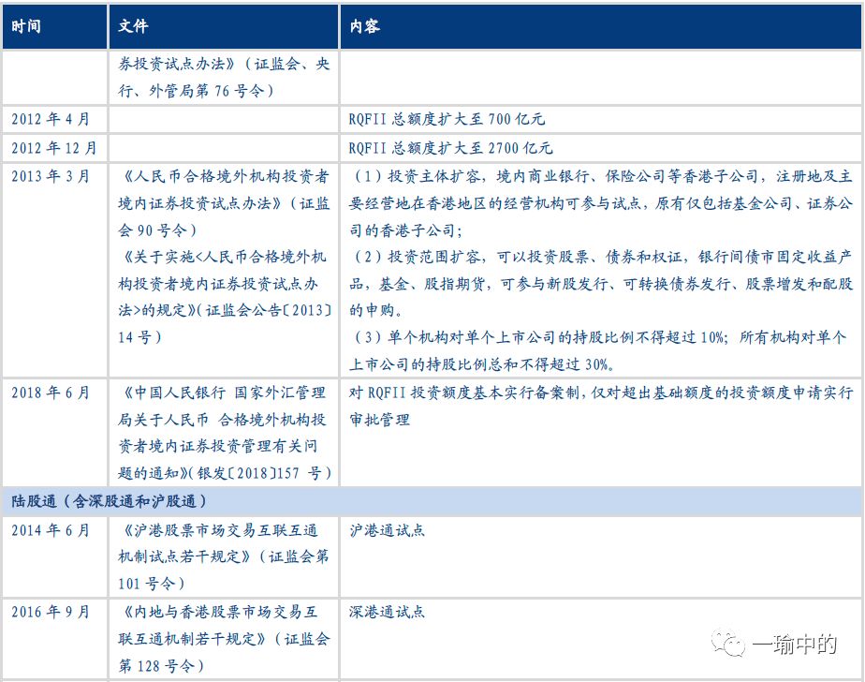The height and width of the screenshot is (682, 865).
Task: Click the text 审批管理
Action: coord(379,420)
